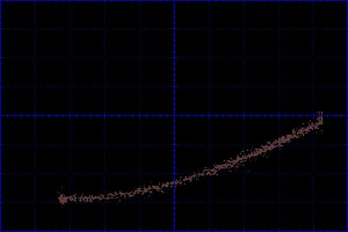Click the top-left corner of the plot grid
Screen dimensions: 348x232
point(1,1)
